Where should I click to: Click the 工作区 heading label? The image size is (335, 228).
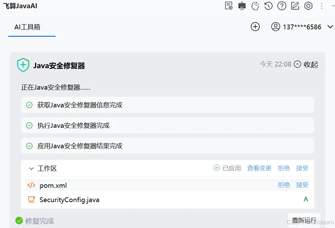(x=47, y=168)
